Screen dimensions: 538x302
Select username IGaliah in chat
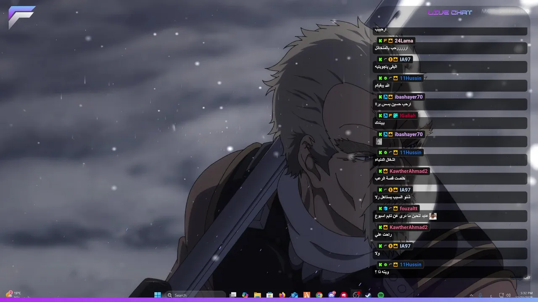click(408, 115)
